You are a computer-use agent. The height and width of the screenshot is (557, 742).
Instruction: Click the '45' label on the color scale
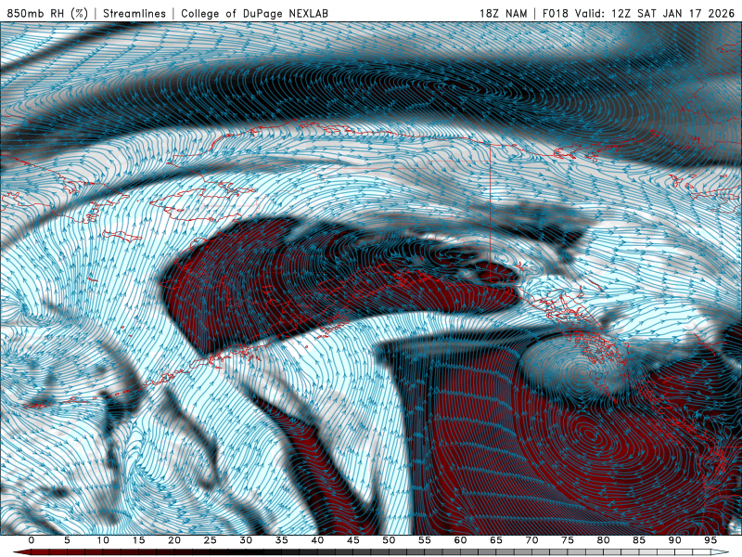(353, 540)
